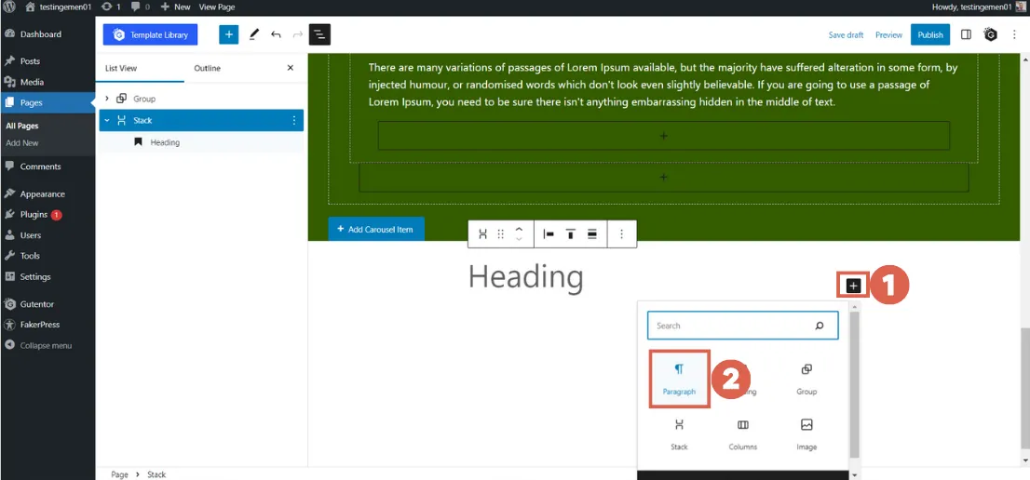Open options for the Stack block
Screen dimensions: 1030x480
293,121
